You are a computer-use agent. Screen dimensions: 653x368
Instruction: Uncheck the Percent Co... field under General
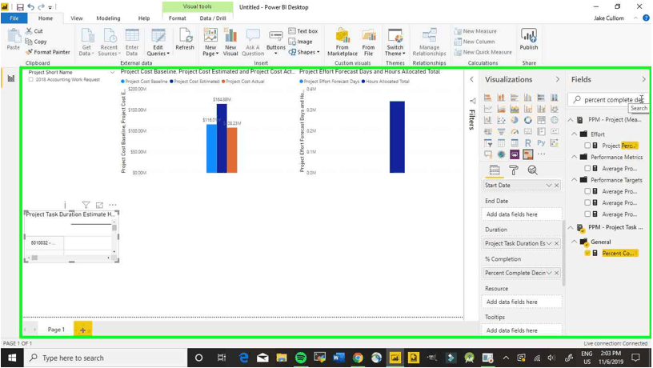pyautogui.click(x=587, y=253)
